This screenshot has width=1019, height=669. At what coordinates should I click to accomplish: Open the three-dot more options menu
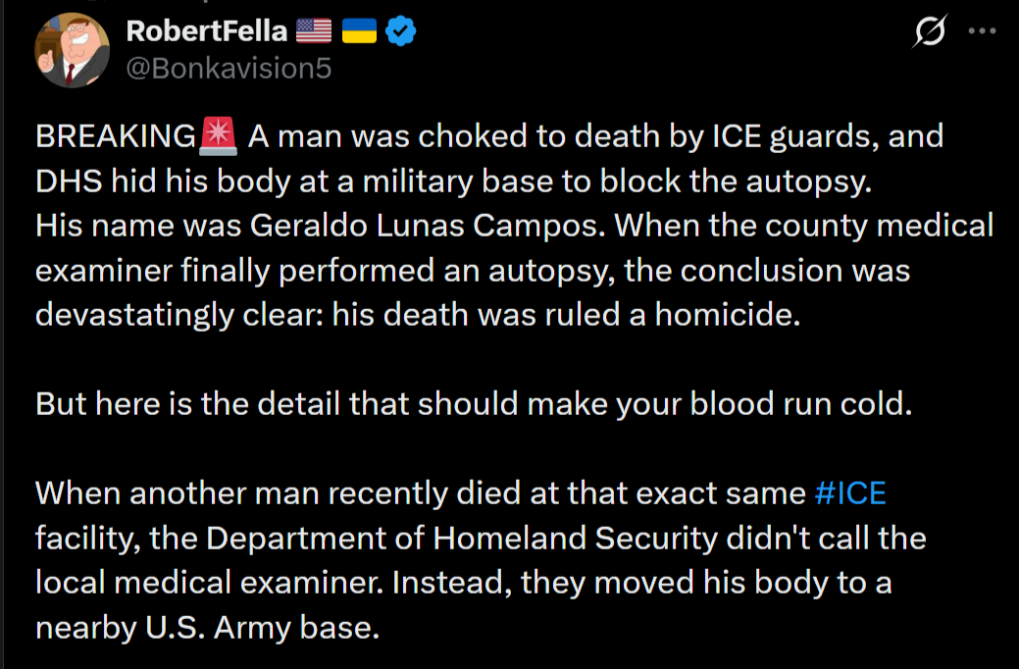pyautogui.click(x=982, y=31)
